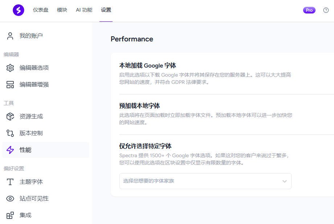This screenshot has height=224, width=334.
Task: Switch to the 模块 tab
Action: point(62,10)
